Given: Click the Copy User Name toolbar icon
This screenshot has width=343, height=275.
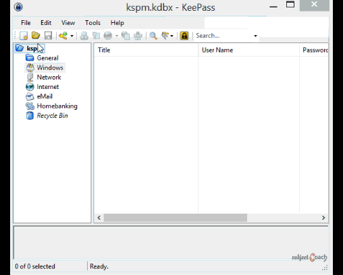Looking at the screenshot, I should 84,36.
